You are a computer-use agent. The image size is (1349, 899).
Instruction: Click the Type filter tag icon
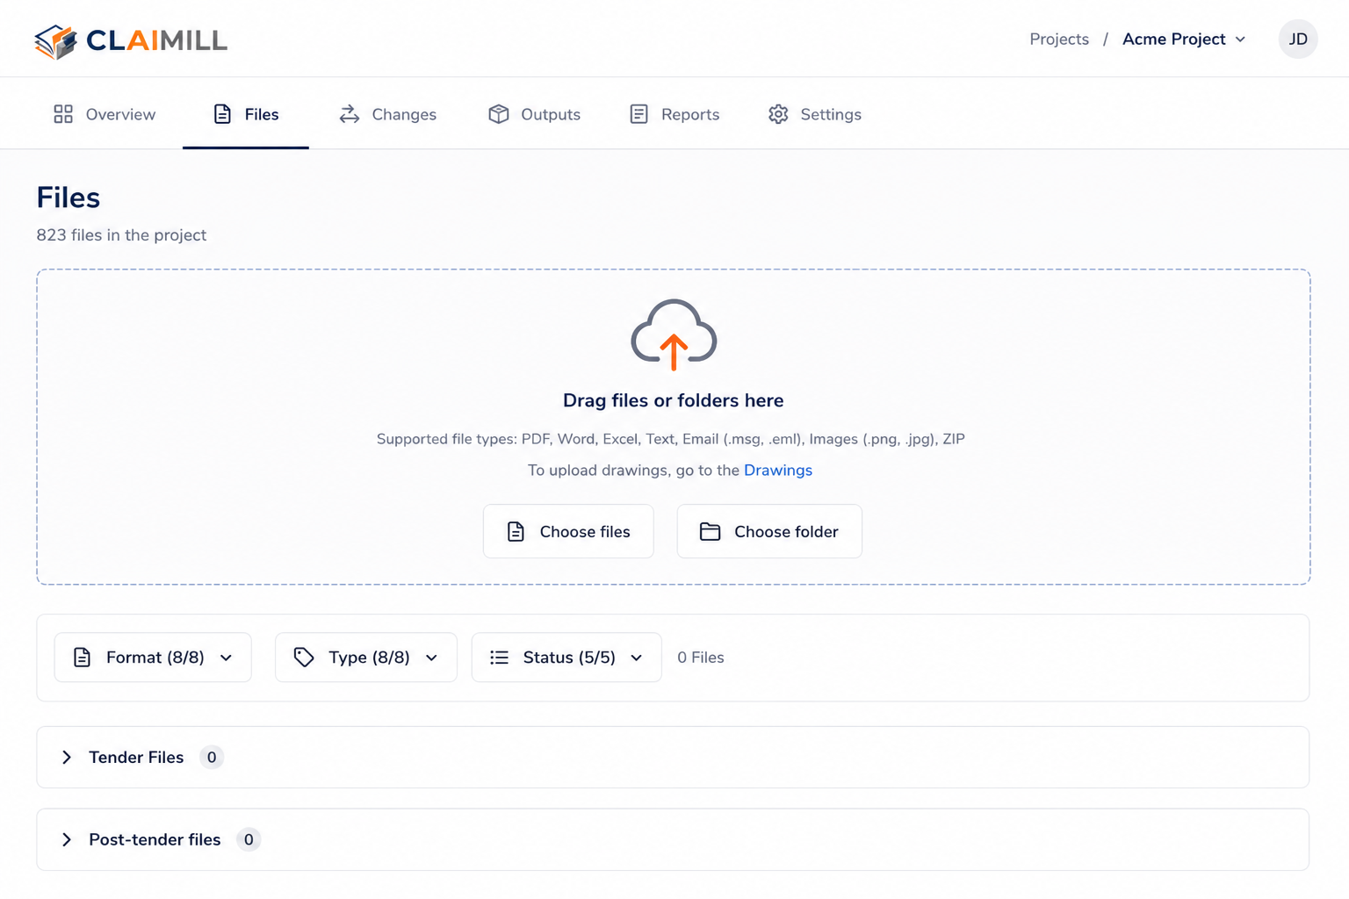point(304,658)
